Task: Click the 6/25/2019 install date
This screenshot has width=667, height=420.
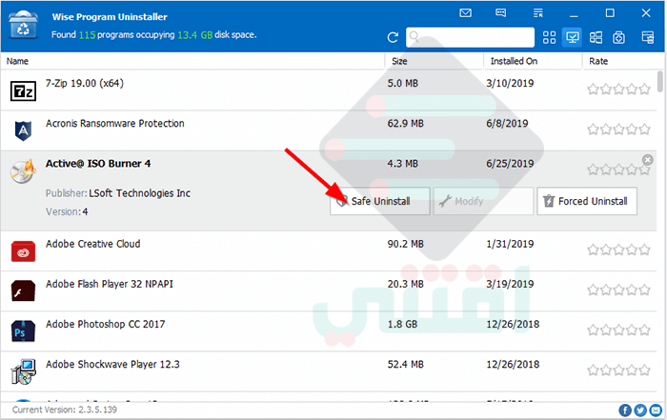Action: (510, 164)
